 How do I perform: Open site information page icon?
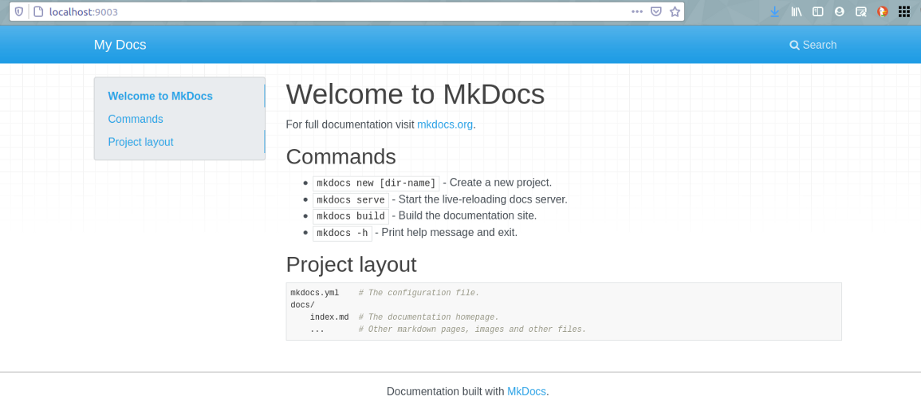pyautogui.click(x=38, y=12)
